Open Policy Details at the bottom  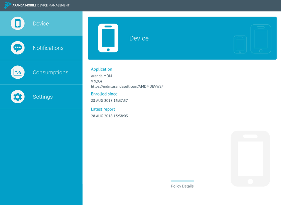point(182,186)
